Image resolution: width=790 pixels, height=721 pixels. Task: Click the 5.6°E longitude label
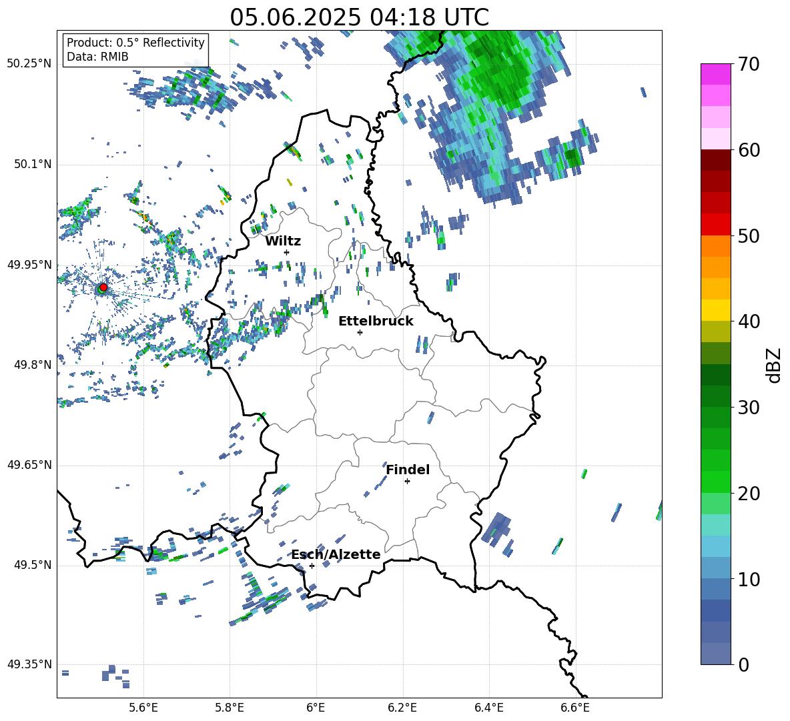143,708
